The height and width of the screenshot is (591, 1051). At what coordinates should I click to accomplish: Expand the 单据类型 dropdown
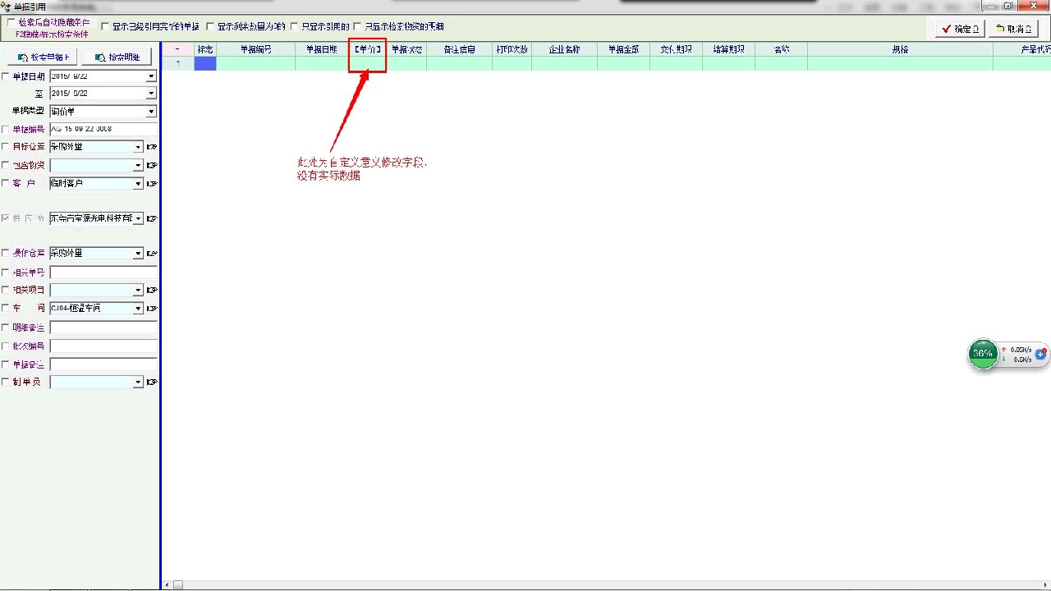coord(151,112)
